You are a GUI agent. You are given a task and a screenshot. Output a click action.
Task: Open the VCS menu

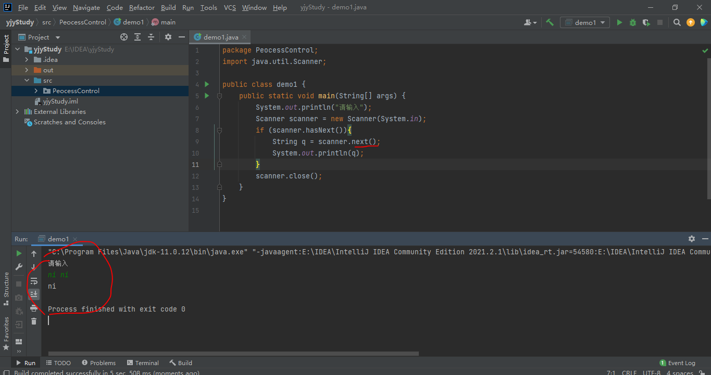(x=230, y=8)
